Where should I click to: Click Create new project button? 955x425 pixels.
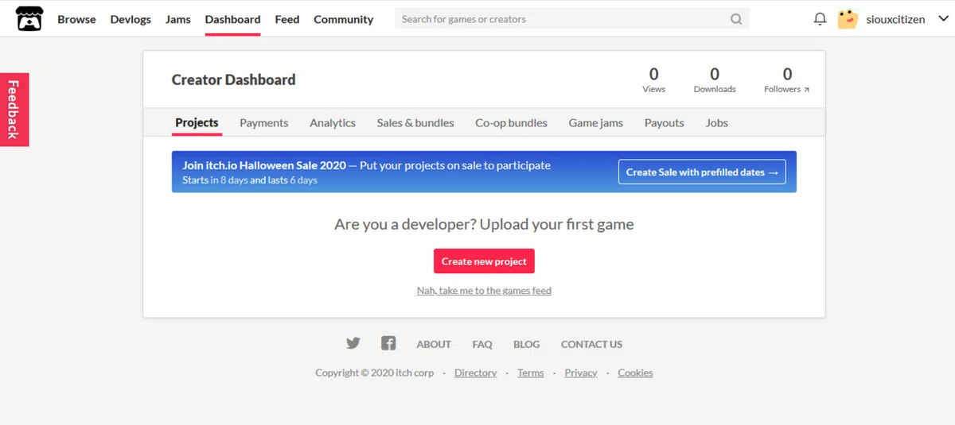tap(484, 261)
